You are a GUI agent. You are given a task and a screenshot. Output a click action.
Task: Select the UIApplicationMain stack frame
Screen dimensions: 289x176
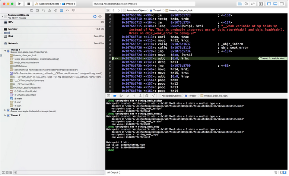tap(25, 95)
